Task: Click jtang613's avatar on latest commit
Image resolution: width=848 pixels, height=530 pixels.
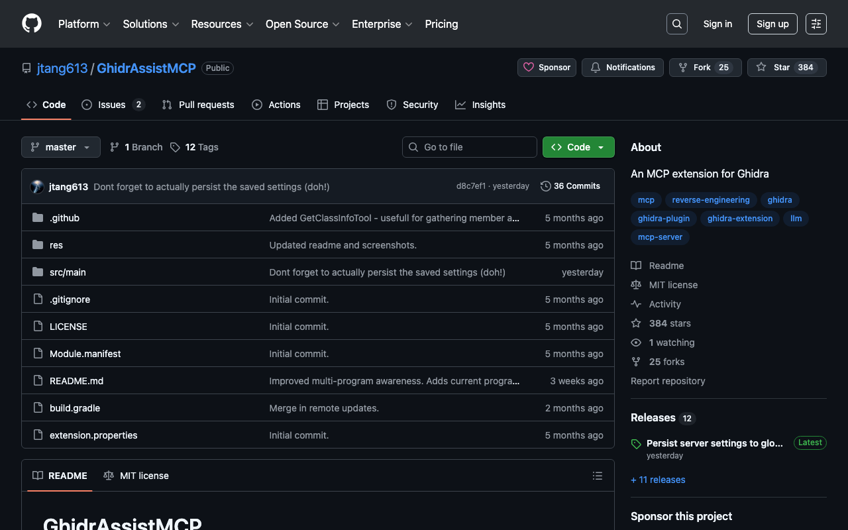Action: click(37, 187)
